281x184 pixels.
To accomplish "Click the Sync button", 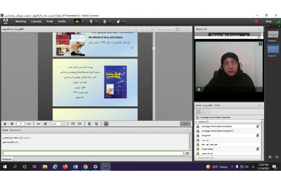I will [x=185, y=124].
